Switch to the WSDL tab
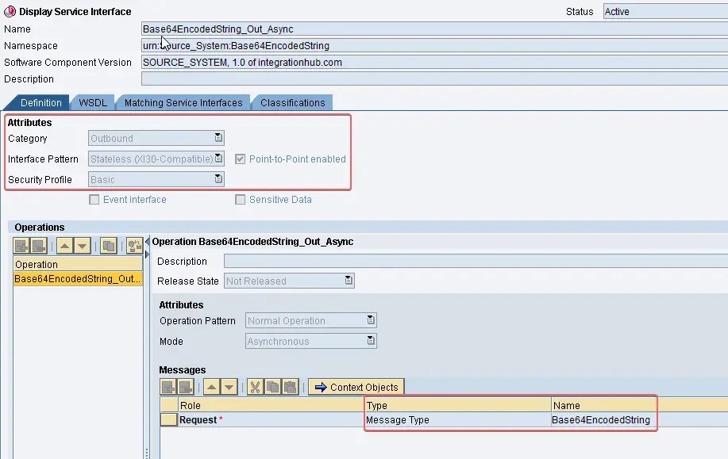 91,102
